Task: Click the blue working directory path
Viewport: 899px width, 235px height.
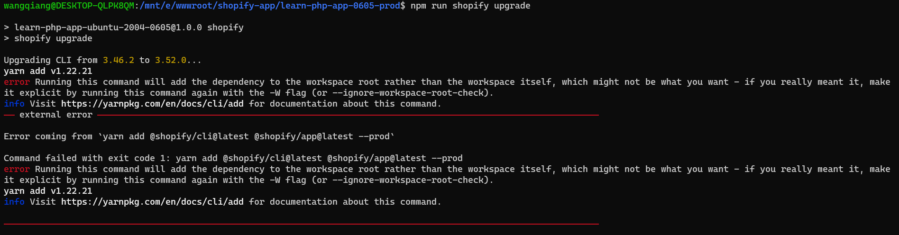Action: [270, 6]
